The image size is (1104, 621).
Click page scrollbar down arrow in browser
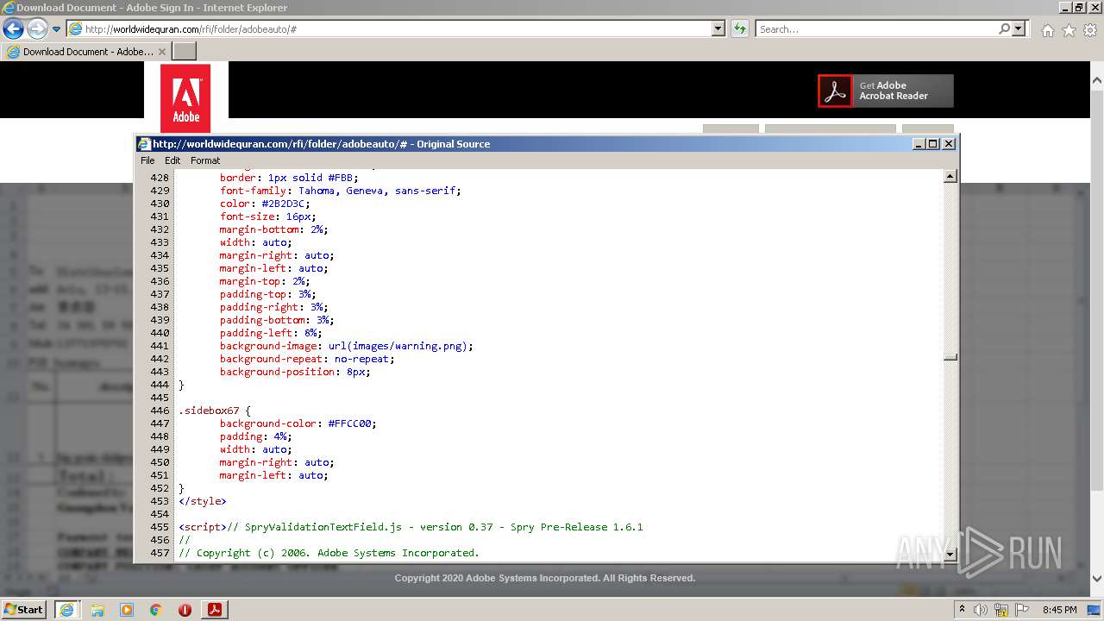pyautogui.click(x=1097, y=580)
